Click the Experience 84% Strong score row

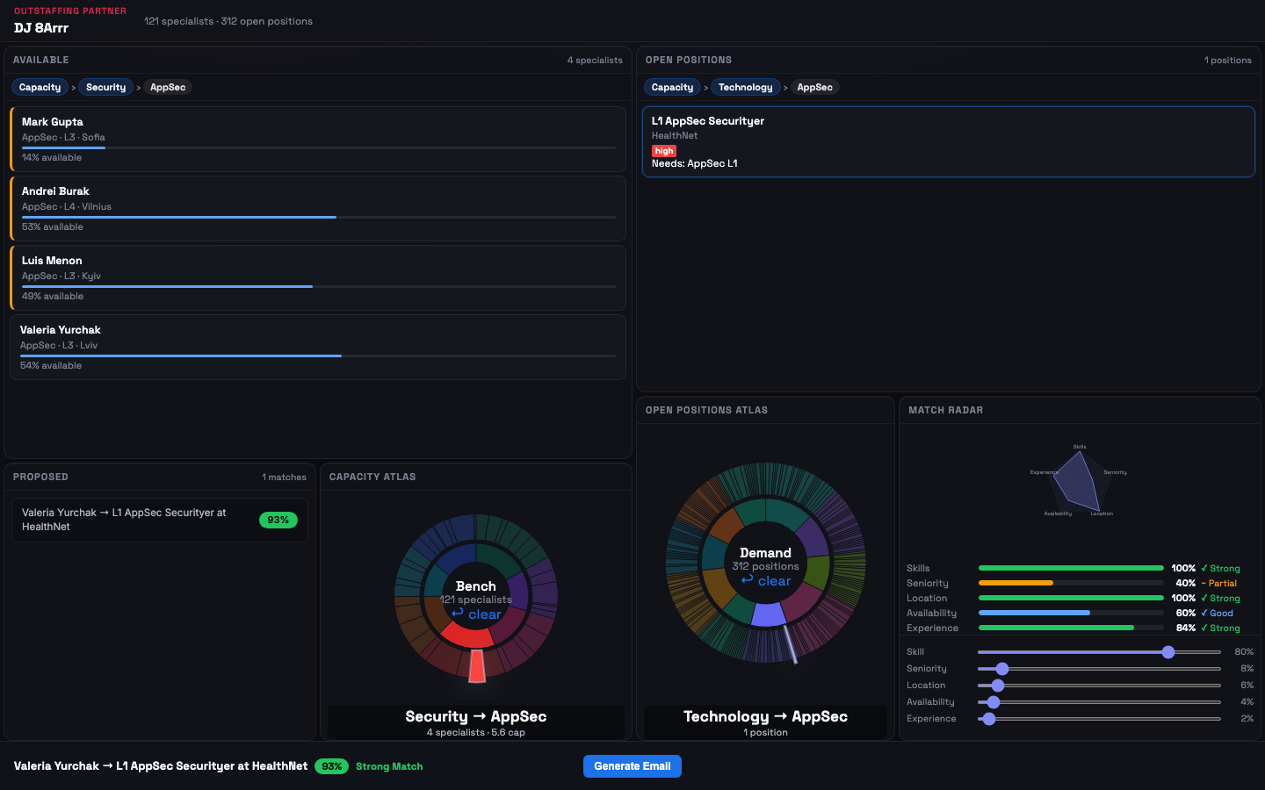[1073, 628]
